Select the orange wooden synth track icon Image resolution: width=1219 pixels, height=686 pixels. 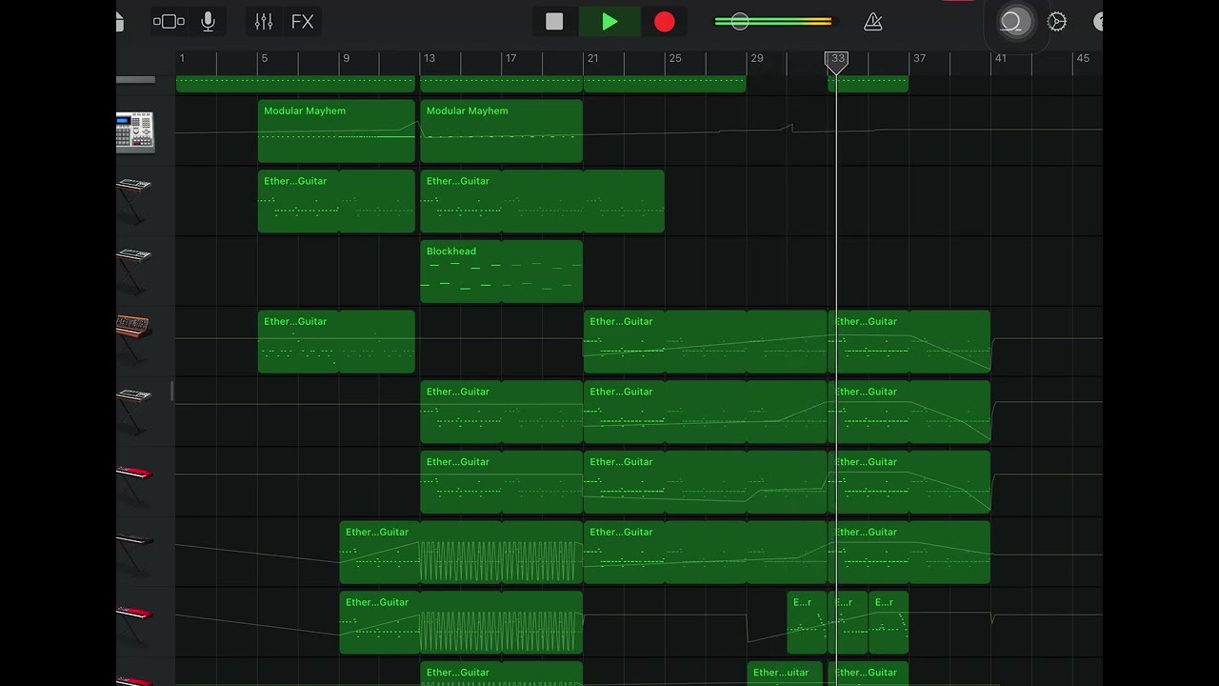(133, 340)
